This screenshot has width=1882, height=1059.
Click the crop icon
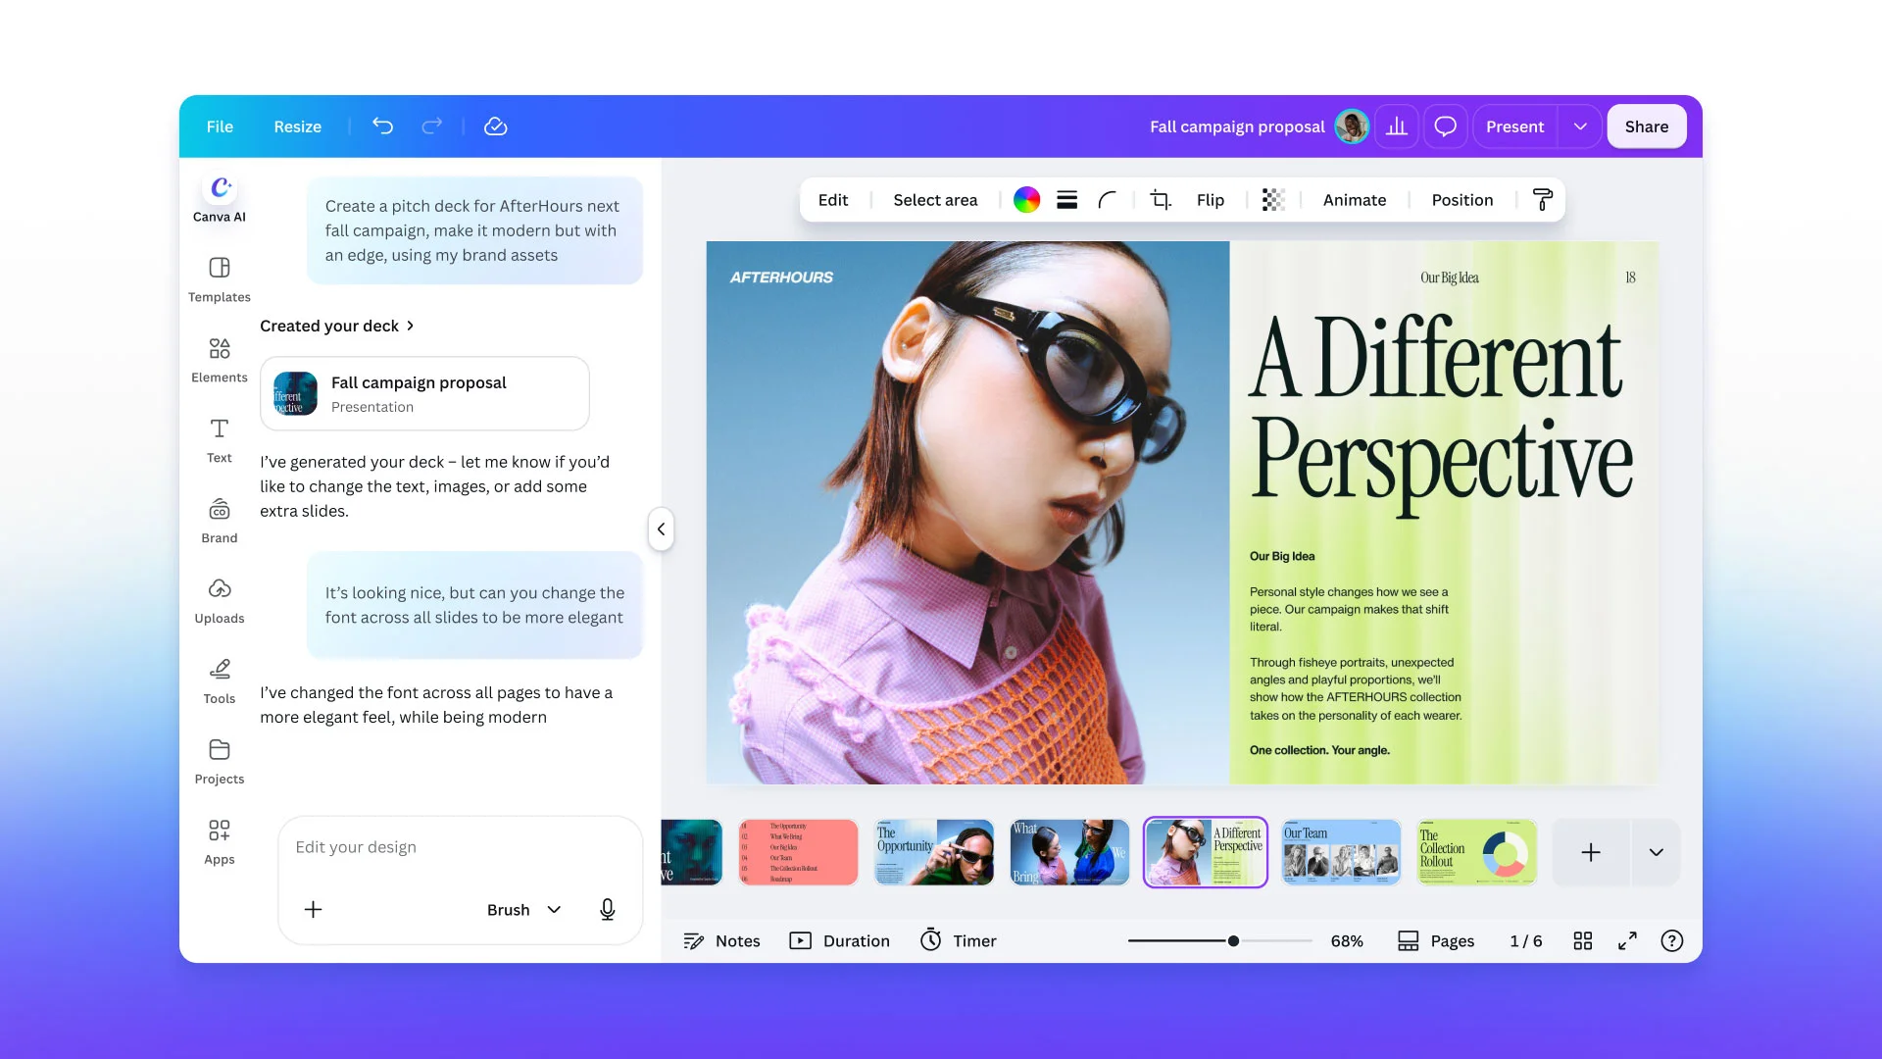pyautogui.click(x=1161, y=200)
